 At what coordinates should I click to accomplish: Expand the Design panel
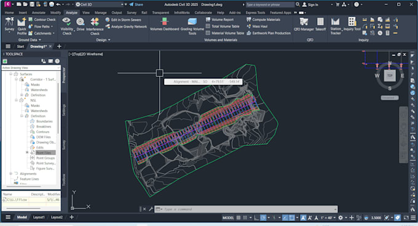(x=103, y=40)
